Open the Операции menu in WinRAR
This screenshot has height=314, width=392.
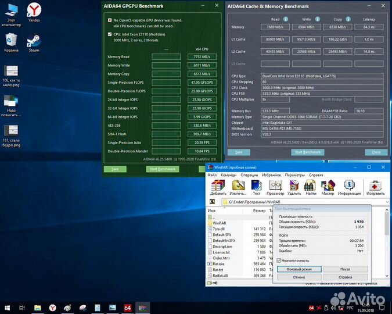(249, 175)
